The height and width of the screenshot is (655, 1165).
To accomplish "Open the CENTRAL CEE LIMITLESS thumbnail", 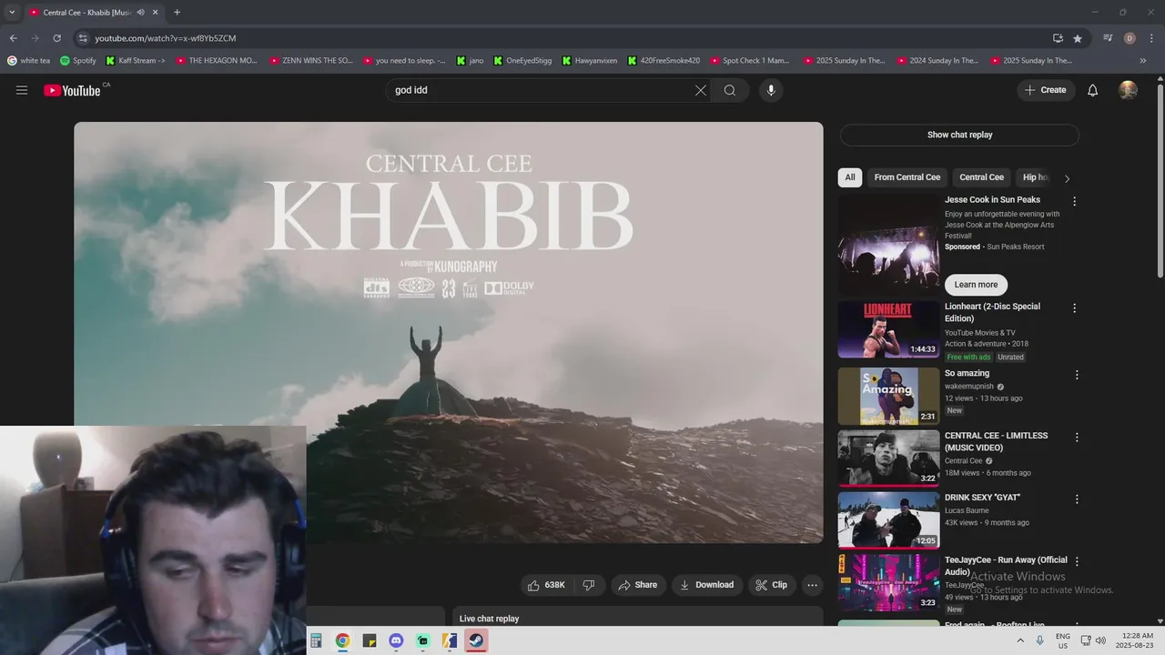I will coord(888,458).
